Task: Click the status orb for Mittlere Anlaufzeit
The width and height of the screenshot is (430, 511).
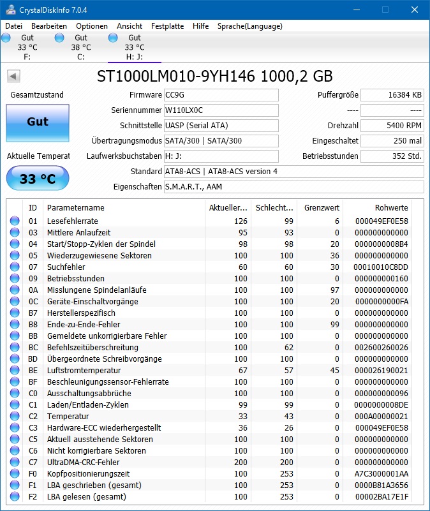Action: tap(15, 232)
